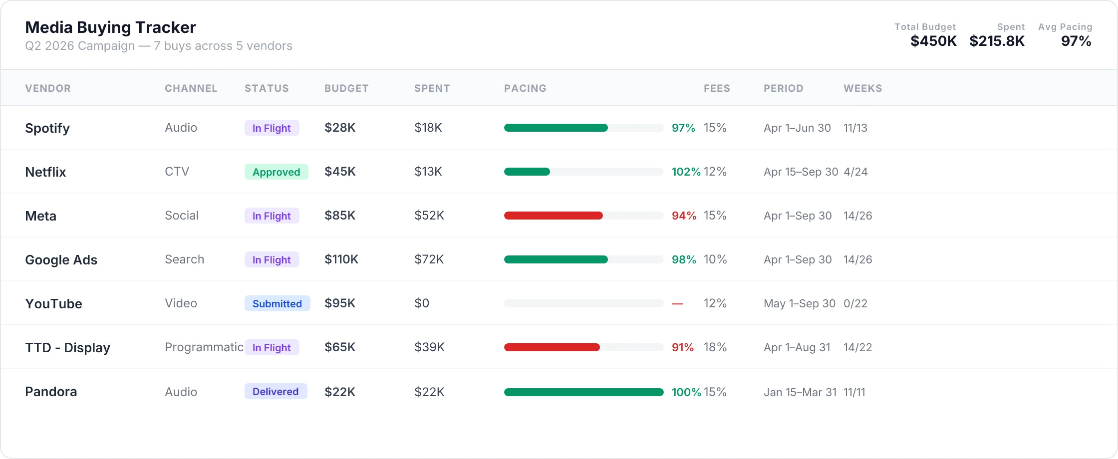
Task: Click TTD - Display's 91% pacing value
Action: (682, 347)
